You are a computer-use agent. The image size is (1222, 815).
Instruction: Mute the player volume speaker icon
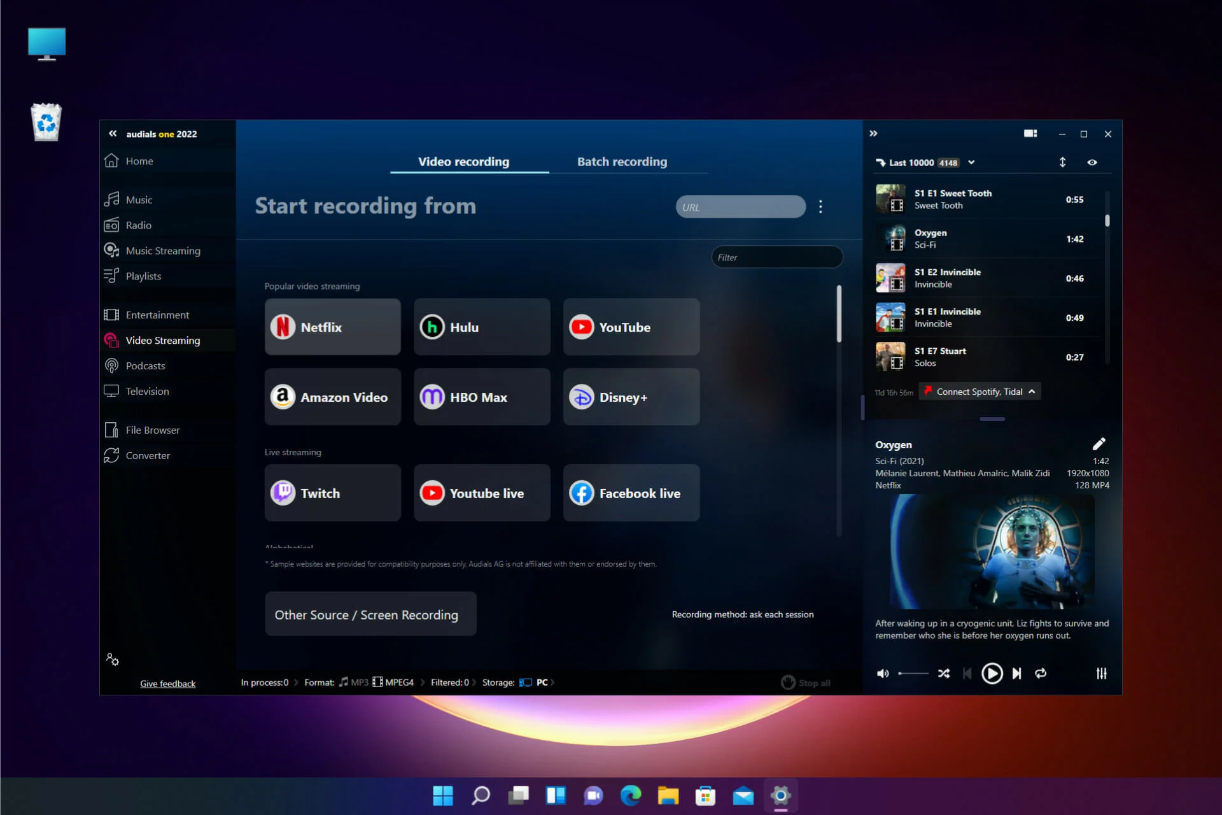point(883,674)
